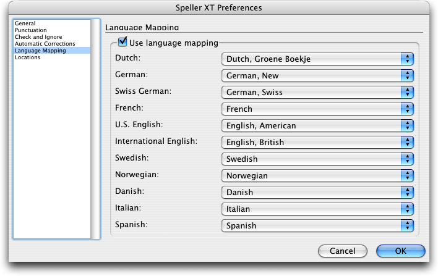Click the Language Mapping section heading
438x276 pixels.
[x=142, y=28]
